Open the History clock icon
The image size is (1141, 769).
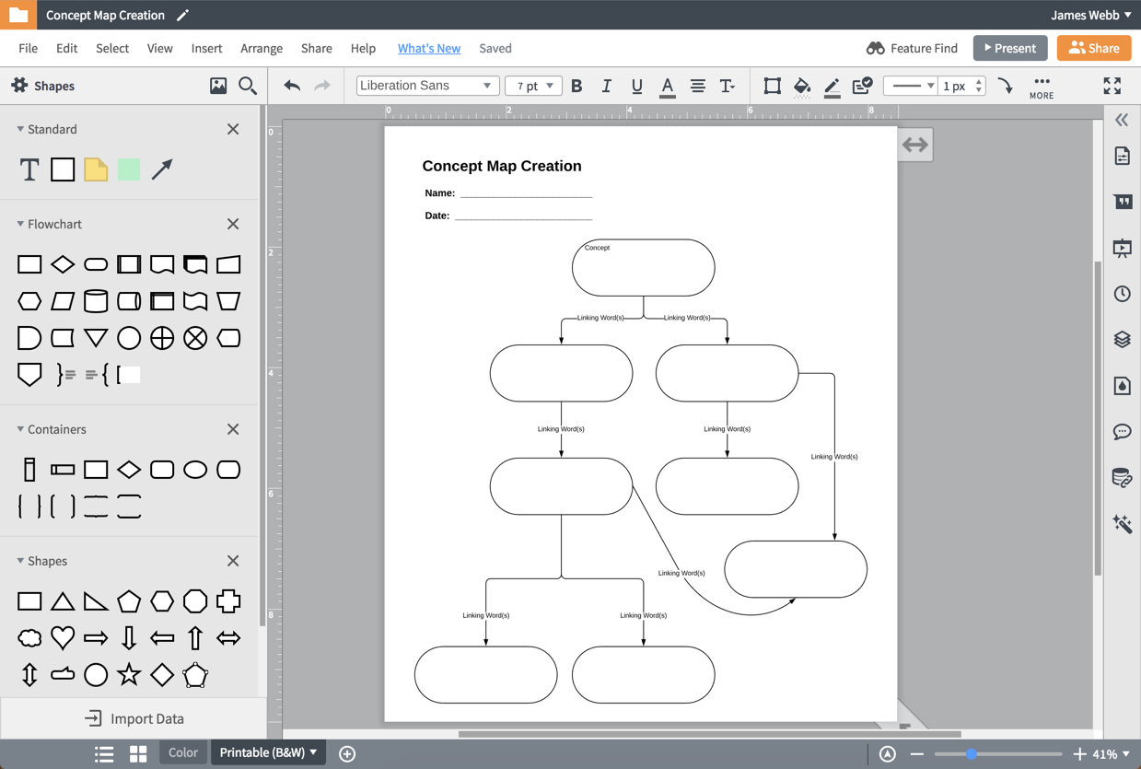[x=1122, y=294]
